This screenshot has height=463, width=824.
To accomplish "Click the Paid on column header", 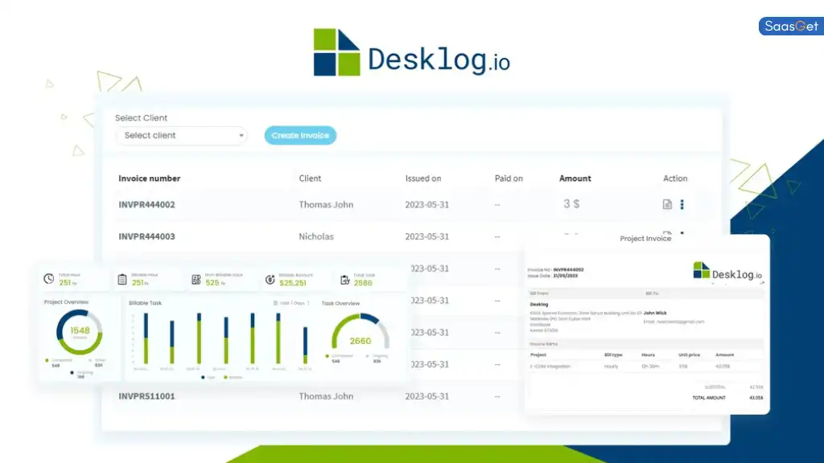I will [509, 178].
